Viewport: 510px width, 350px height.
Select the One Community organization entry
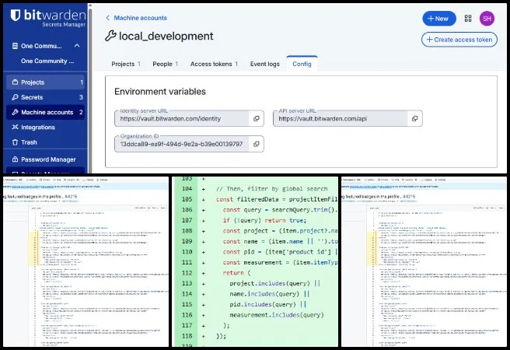click(47, 61)
